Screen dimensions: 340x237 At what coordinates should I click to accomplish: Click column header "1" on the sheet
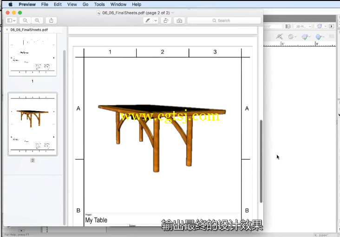click(110, 52)
